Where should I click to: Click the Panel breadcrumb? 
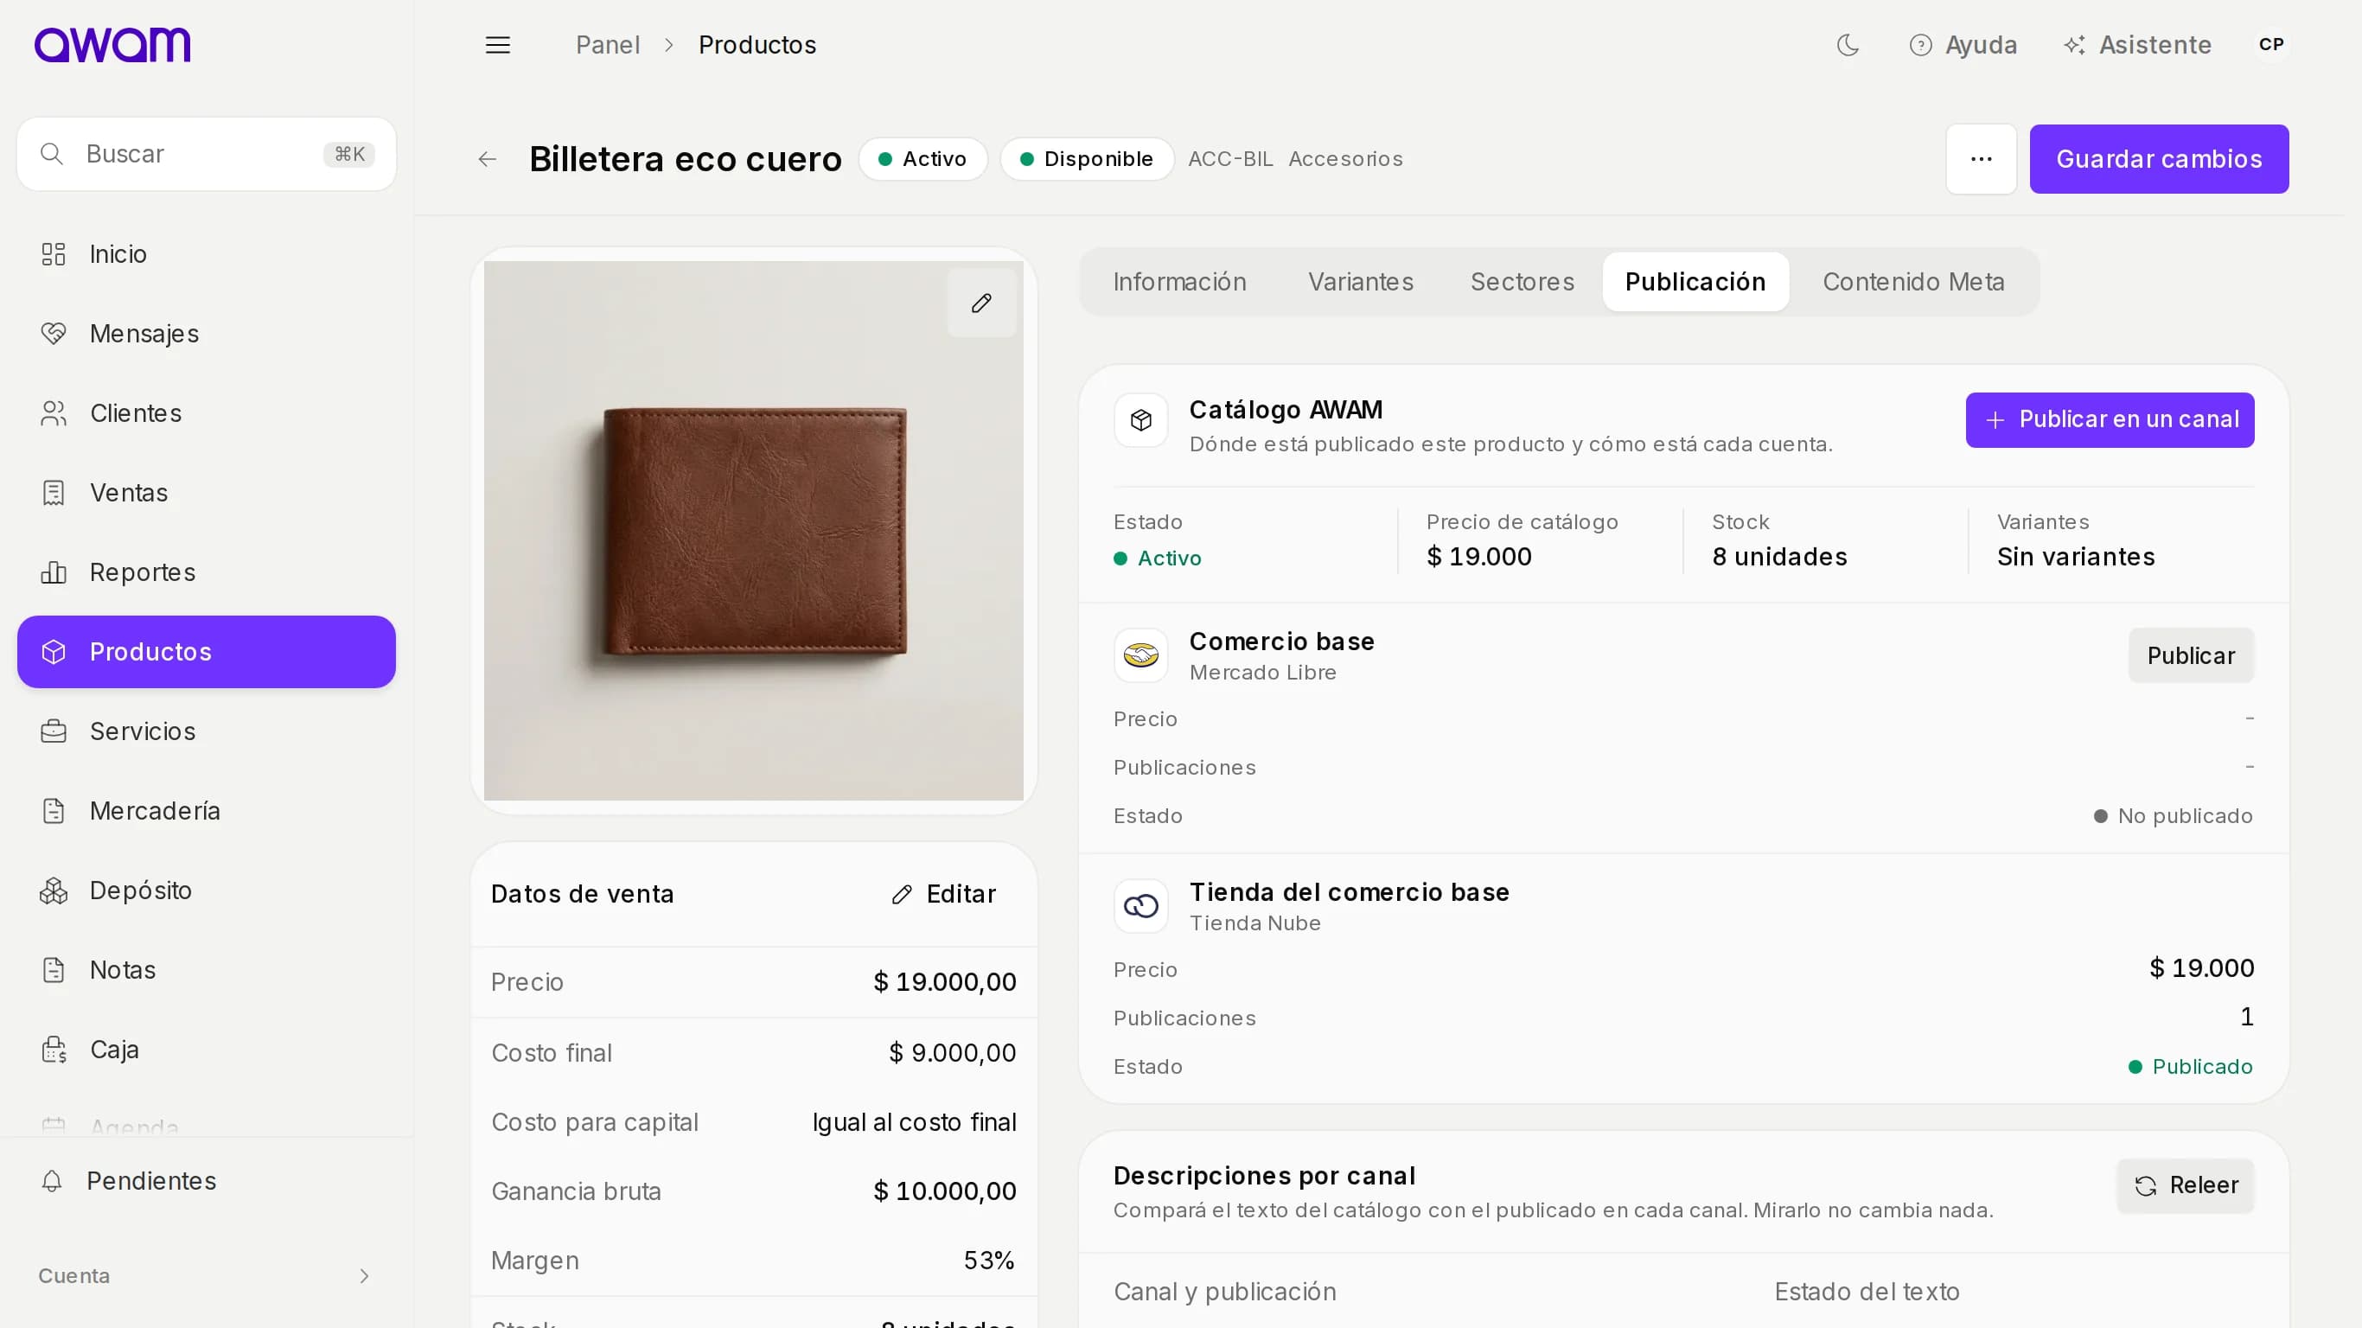coord(607,45)
